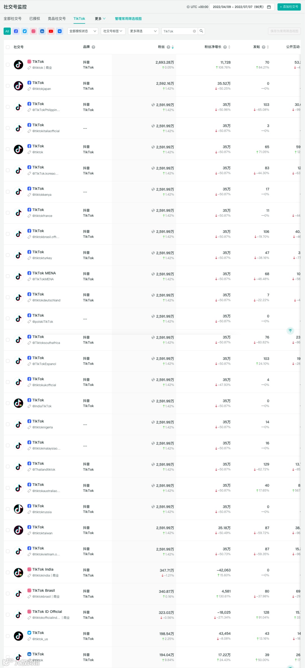Filter accounts by Instagram platform icon
The width and height of the screenshot is (305, 668).
coord(34,31)
